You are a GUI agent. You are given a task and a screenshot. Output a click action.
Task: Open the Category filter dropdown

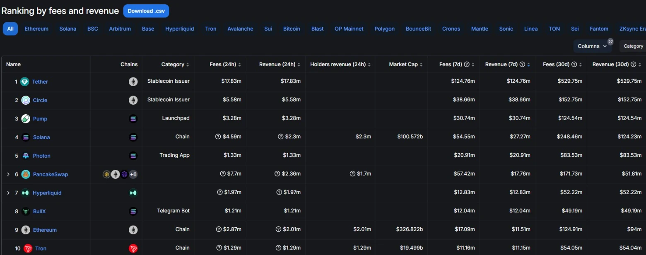pos(633,46)
